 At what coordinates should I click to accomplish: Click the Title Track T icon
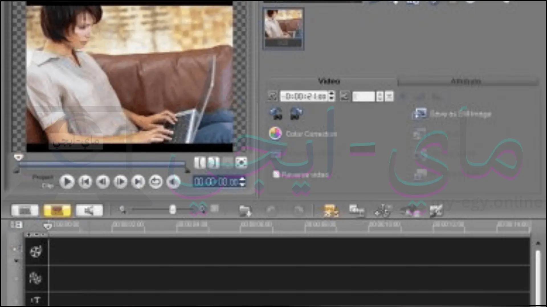[36, 300]
